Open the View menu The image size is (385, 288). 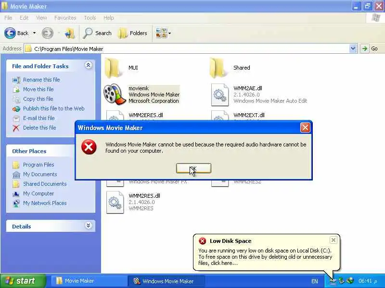coord(41,18)
